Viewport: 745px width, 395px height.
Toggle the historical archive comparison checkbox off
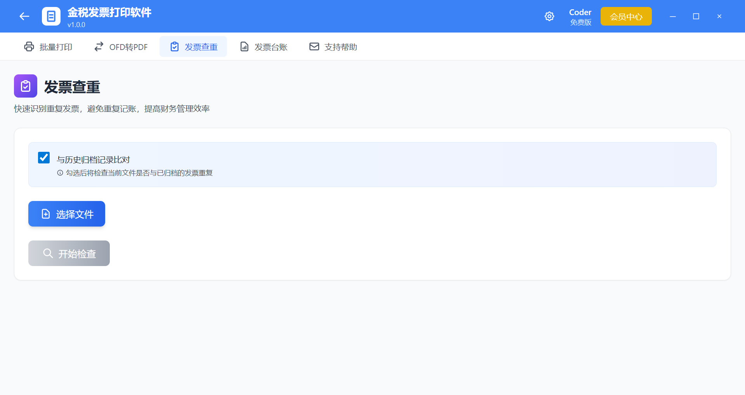click(43, 158)
